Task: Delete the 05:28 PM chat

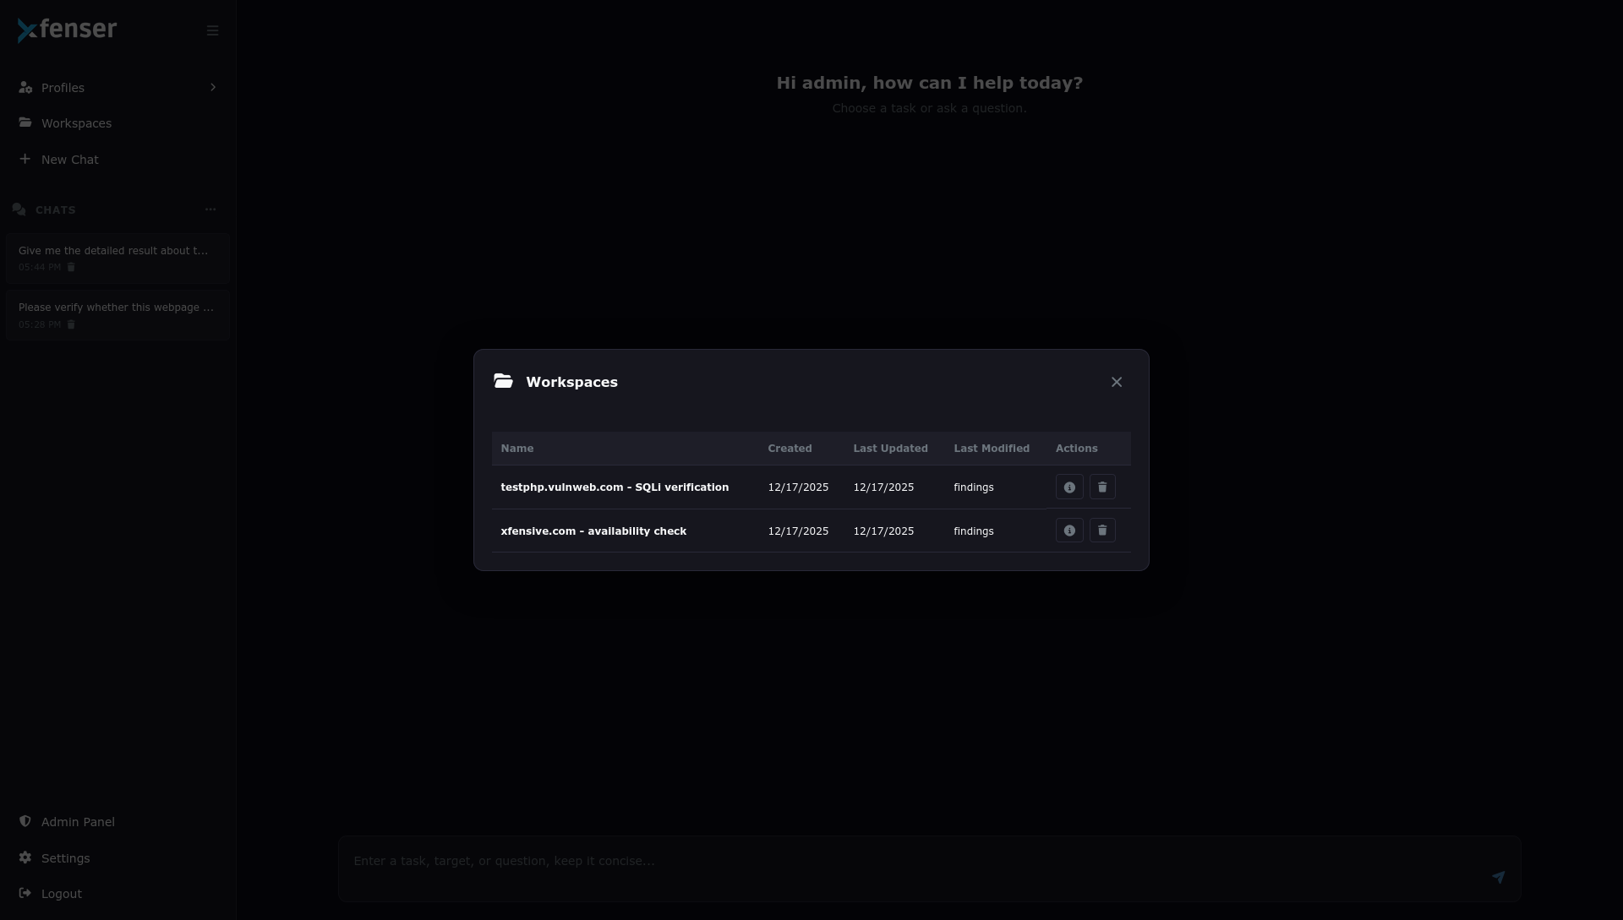Action: pos(71,325)
